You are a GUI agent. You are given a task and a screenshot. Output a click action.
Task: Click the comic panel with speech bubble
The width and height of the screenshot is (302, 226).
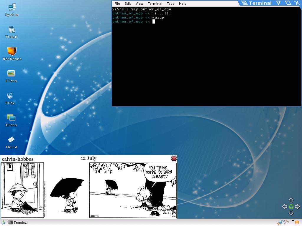pos(133,190)
